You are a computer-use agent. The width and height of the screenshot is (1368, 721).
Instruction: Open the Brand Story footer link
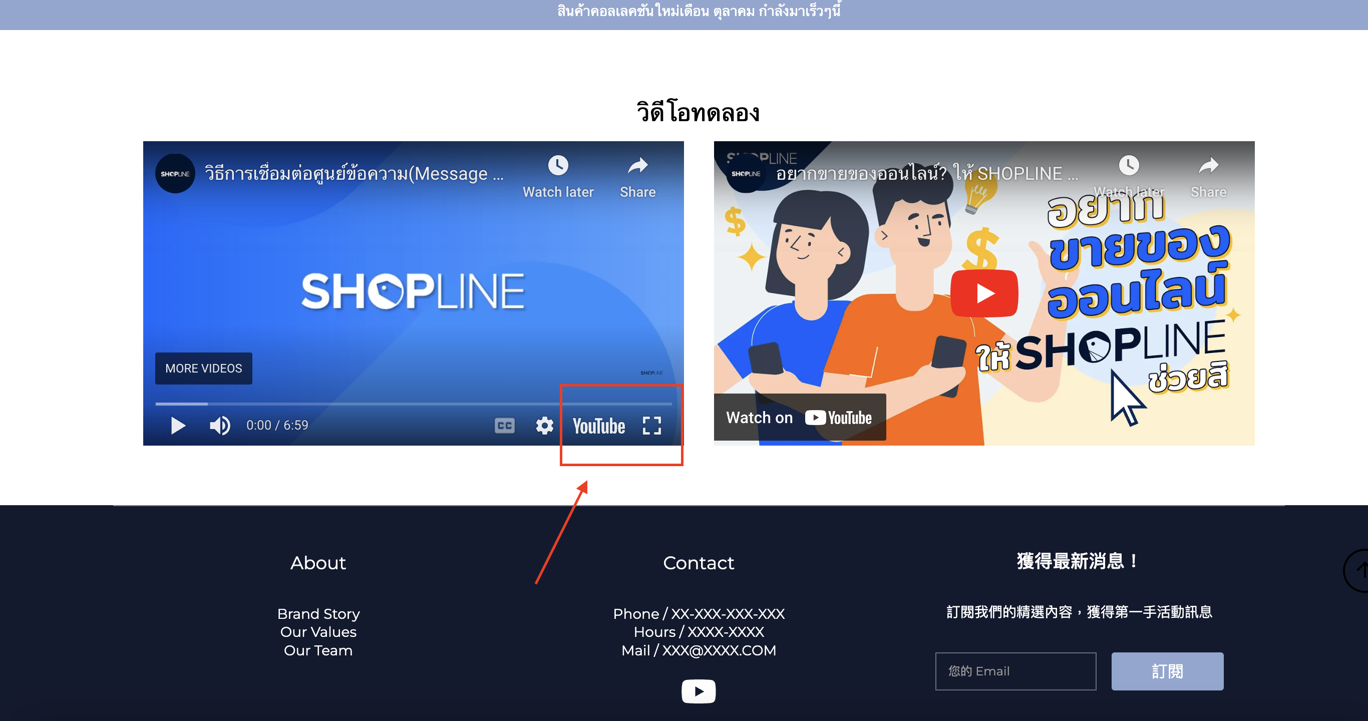[318, 614]
